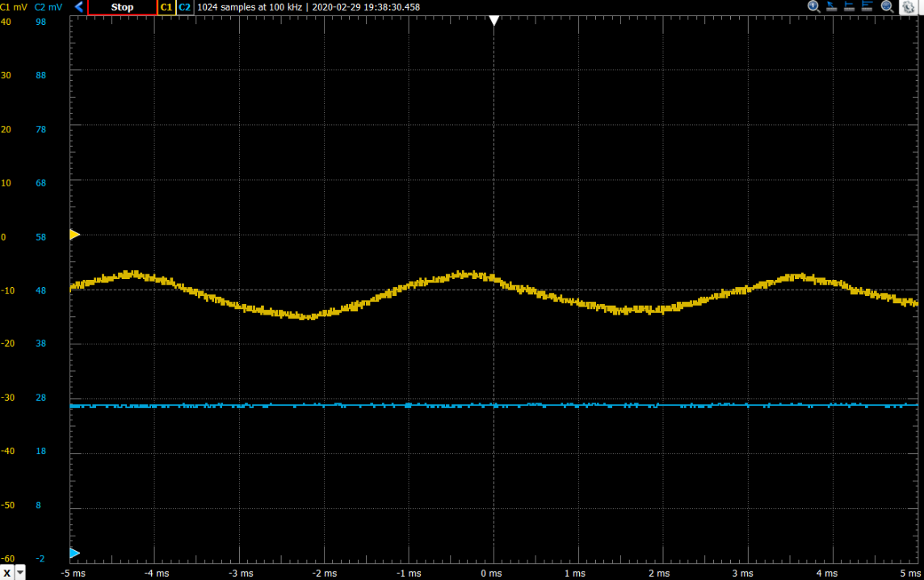Click the C1 mV axis label

14,7
